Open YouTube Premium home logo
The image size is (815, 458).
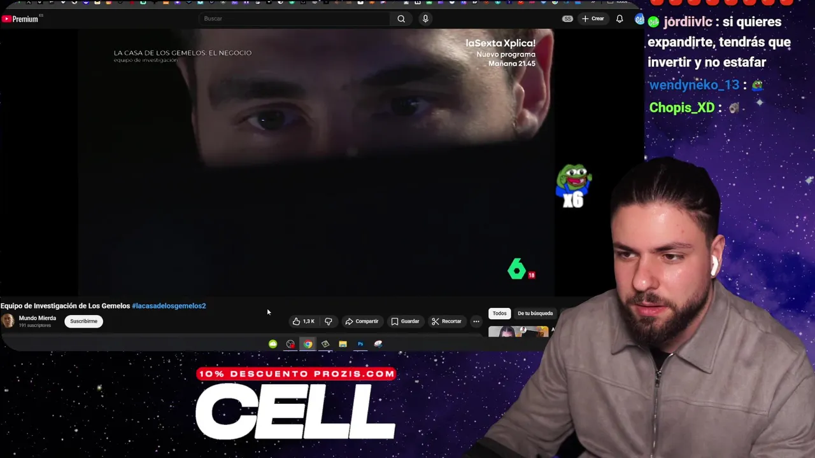(x=20, y=19)
